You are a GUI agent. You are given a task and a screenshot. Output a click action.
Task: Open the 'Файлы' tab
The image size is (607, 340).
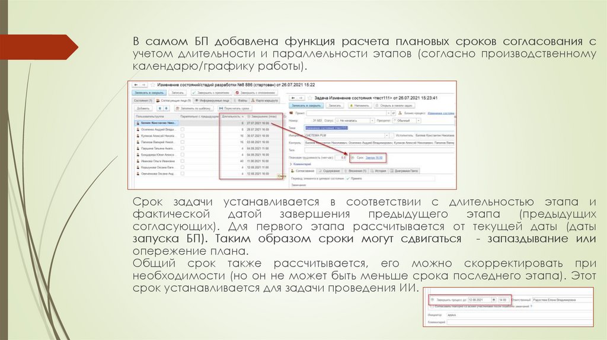[241, 101]
